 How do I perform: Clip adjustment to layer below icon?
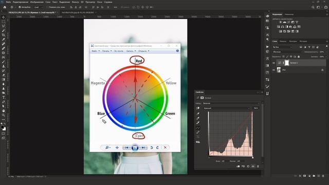(238, 166)
